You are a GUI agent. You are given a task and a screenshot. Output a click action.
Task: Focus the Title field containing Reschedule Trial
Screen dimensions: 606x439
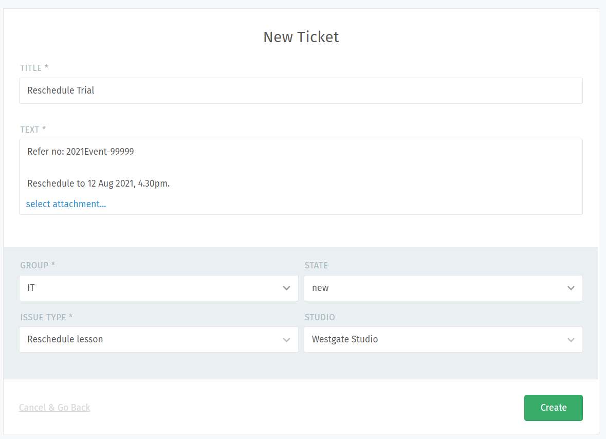tap(301, 90)
